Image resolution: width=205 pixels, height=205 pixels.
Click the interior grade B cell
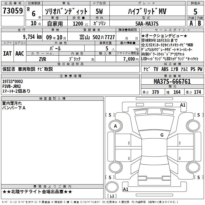(200, 23)
